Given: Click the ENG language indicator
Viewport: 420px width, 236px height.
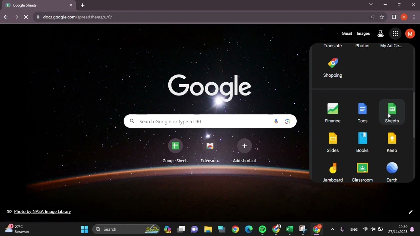Looking at the screenshot, I should pos(354,229).
